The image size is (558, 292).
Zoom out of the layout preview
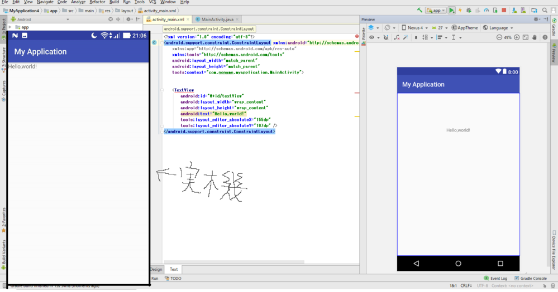tap(499, 37)
